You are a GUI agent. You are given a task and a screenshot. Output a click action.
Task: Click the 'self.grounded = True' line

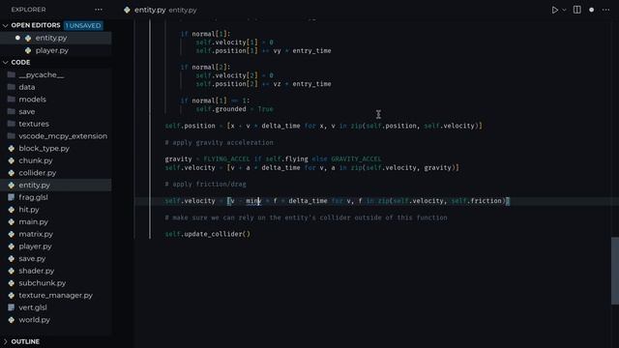pos(234,109)
